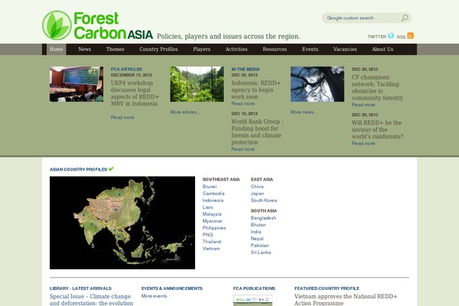459x306 pixels.
Task: Read more on rainforests saviour story
Action: (363, 143)
